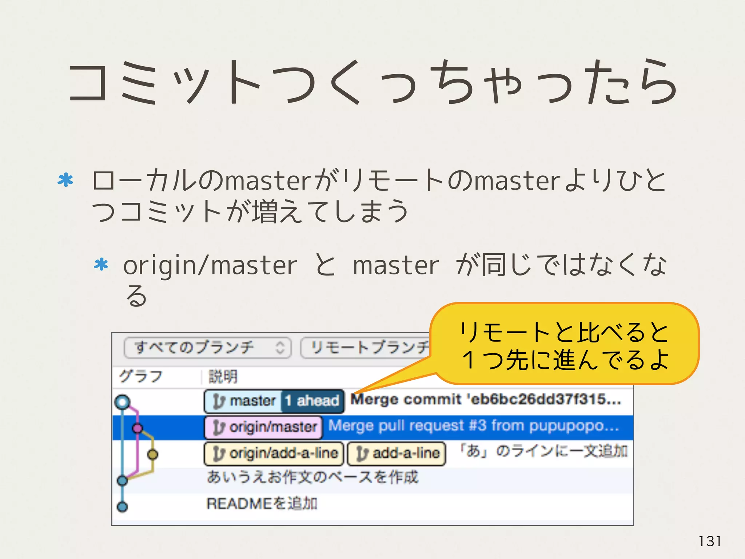Image resolution: width=745 pixels, height=559 pixels.
Task: Click the olive commit node in graph
Action: pos(152,454)
